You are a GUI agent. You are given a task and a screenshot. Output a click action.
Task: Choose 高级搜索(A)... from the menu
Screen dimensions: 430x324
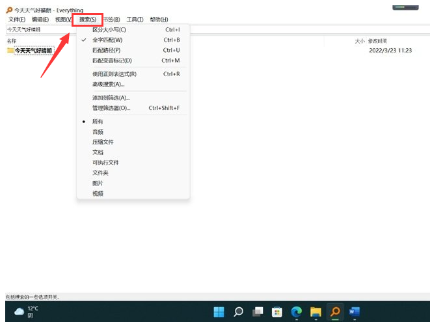click(x=108, y=84)
